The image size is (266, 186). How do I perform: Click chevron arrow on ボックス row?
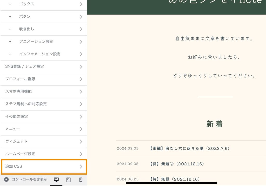(x=81, y=4)
